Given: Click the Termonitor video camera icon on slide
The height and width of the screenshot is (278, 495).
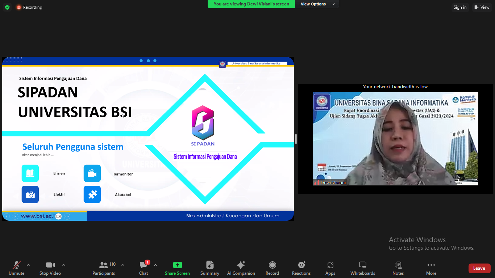Looking at the screenshot, I should (92, 173).
